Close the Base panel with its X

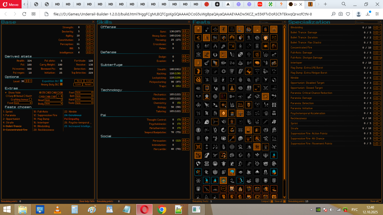pyautogui.click(x=93, y=22)
